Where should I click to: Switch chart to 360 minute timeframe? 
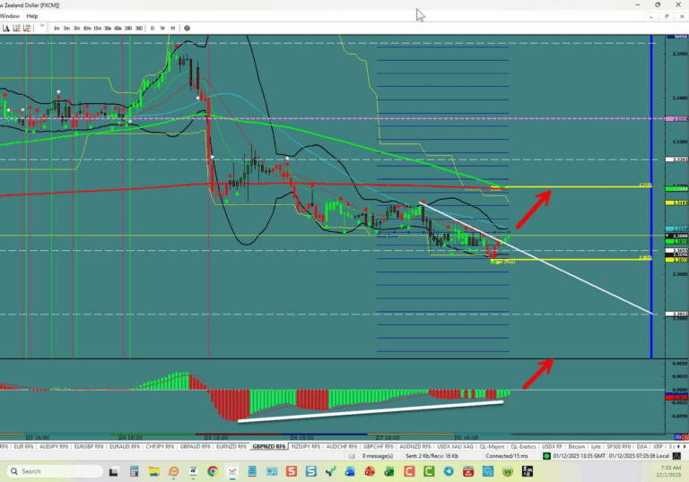tap(139, 28)
